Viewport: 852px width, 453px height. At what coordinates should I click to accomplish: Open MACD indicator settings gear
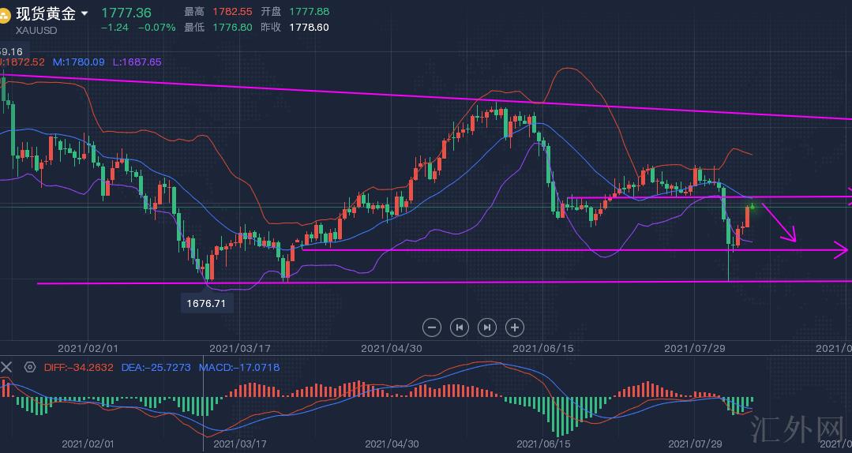tap(30, 367)
